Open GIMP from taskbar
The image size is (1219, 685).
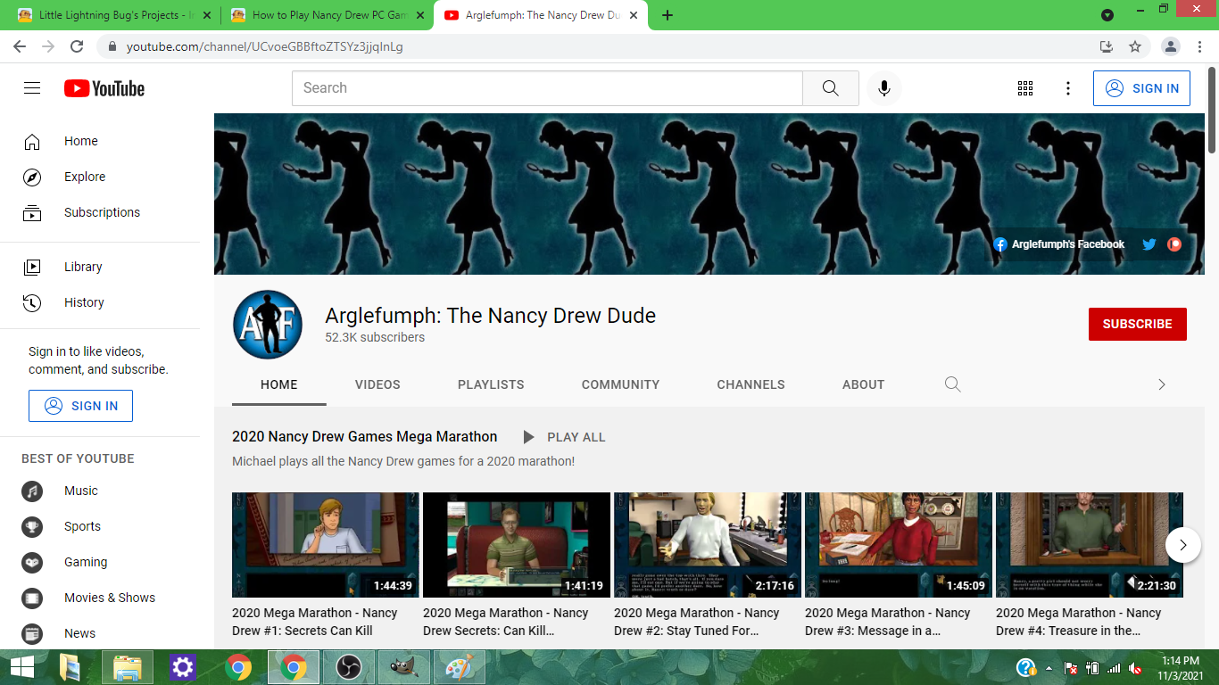[404, 667]
